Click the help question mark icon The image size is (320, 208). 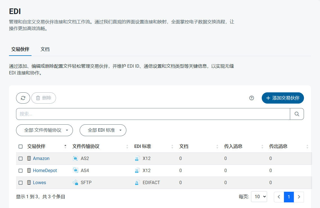point(252,98)
